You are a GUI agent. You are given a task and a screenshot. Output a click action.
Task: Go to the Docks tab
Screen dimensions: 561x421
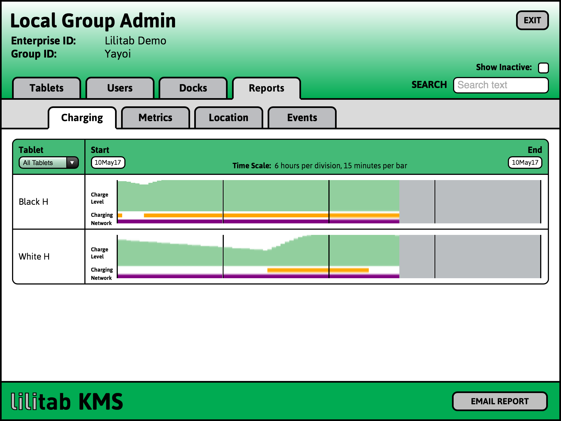click(x=193, y=88)
